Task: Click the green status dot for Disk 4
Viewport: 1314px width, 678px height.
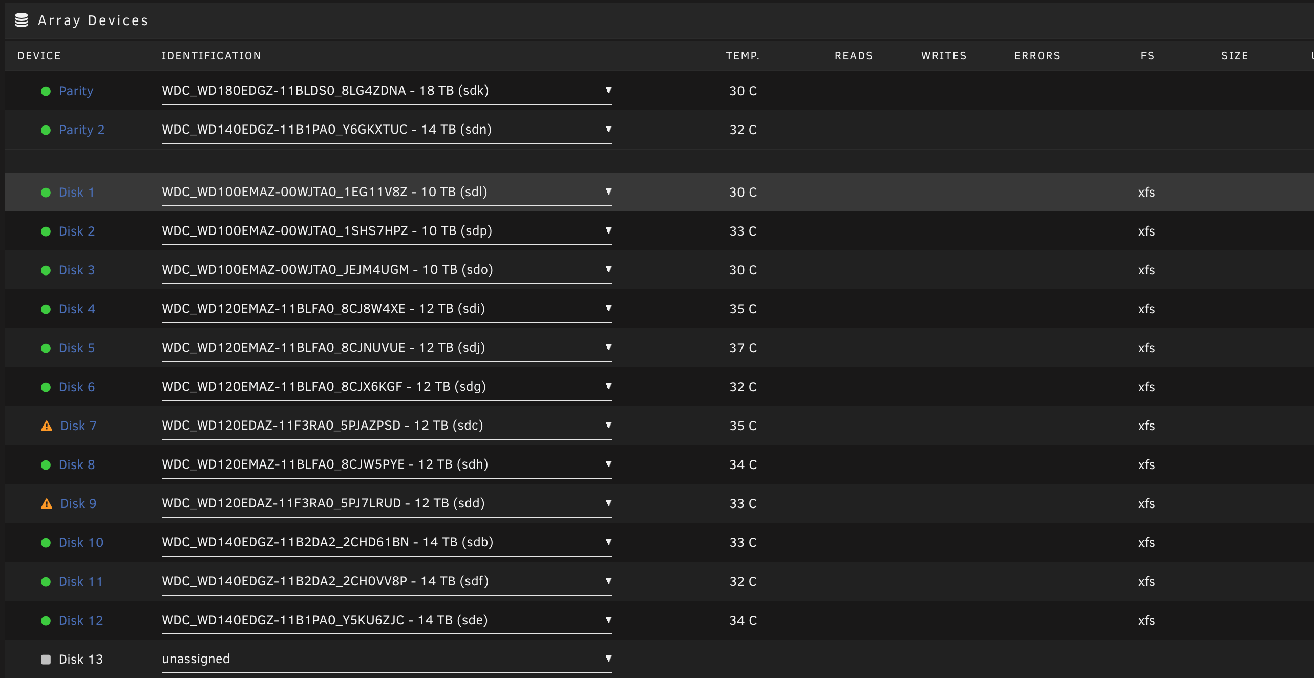Action: coord(46,309)
